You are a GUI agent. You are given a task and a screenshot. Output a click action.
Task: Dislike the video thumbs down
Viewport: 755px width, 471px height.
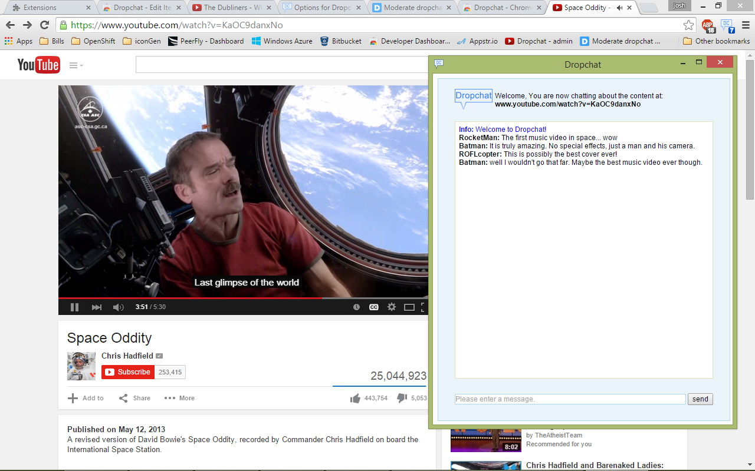(x=412, y=398)
